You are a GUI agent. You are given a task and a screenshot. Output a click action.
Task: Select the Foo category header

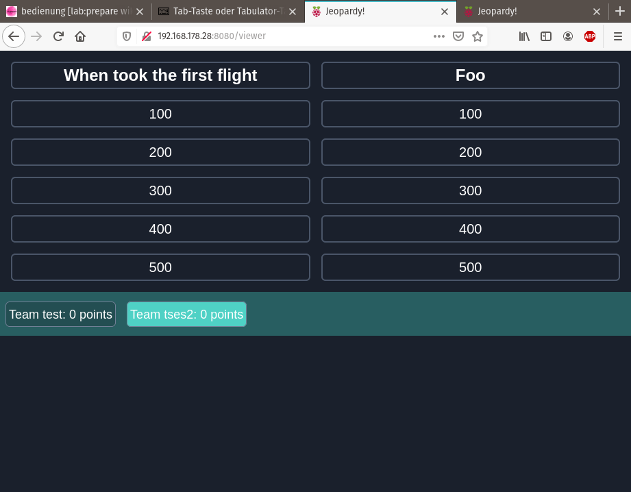[471, 75]
